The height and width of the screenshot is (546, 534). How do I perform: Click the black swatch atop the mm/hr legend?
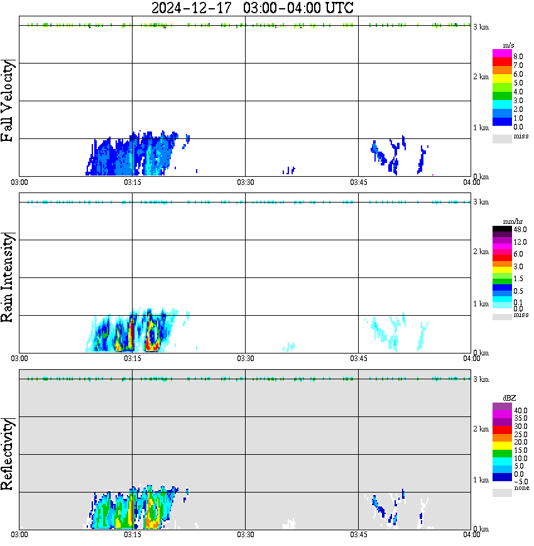[502, 229]
